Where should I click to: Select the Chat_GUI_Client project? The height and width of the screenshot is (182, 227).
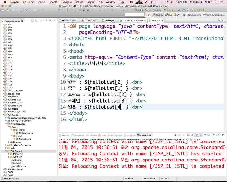[x=15, y=91]
